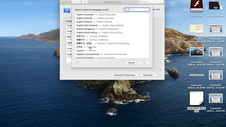Screen dimensions: 226x127
Task: Show all preferences using the grid button
Action: coord(85,2)
